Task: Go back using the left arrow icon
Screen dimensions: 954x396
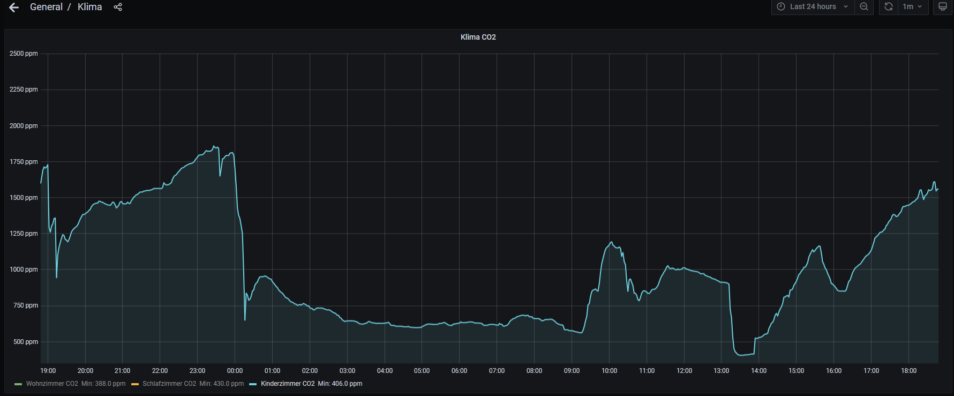Action: pyautogui.click(x=14, y=8)
